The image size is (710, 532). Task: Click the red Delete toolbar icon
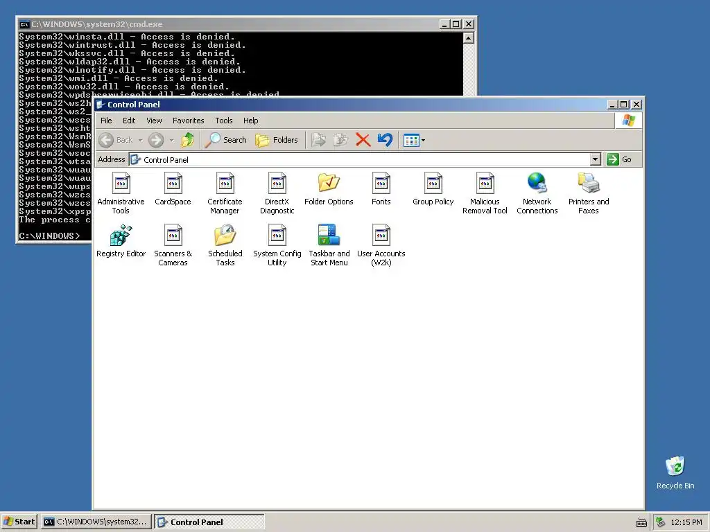(x=363, y=140)
